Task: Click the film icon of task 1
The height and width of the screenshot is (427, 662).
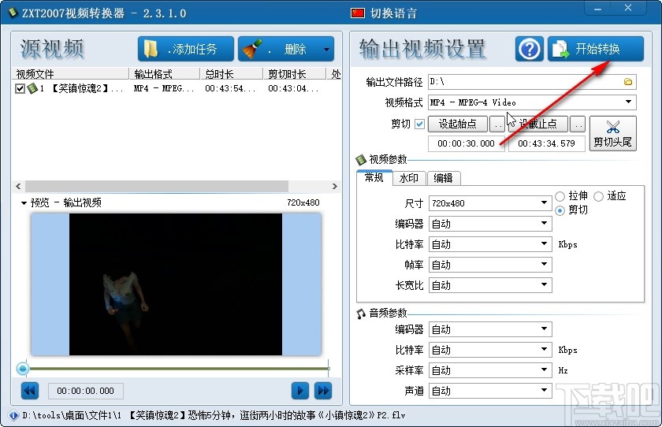Action: (x=32, y=88)
